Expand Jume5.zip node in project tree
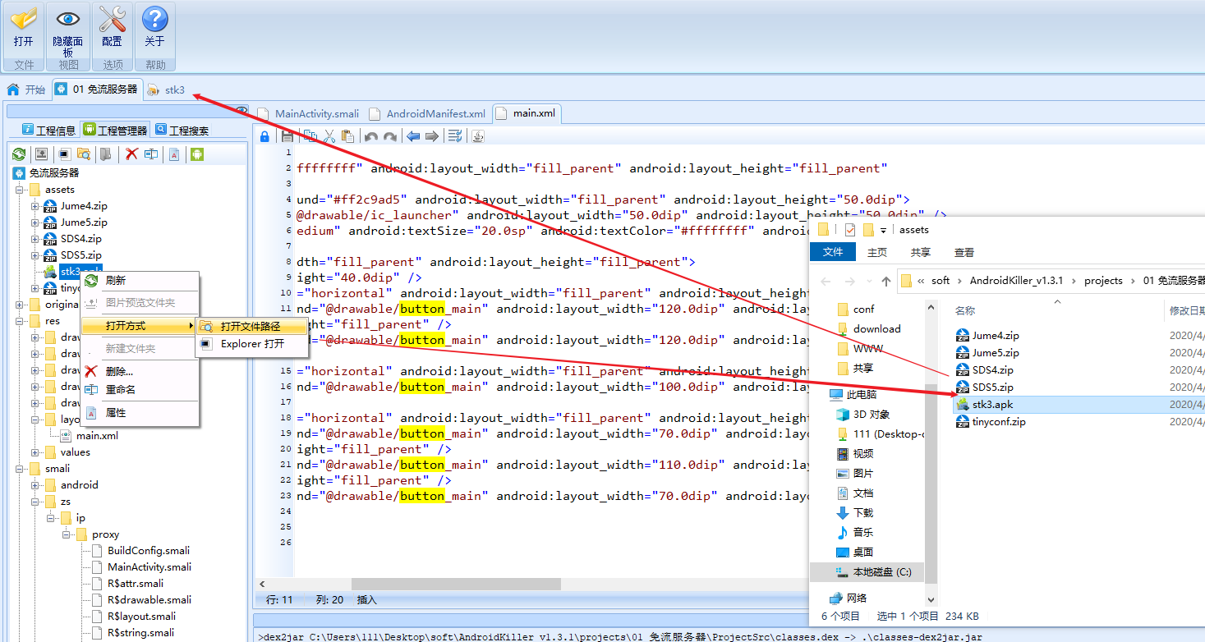This screenshot has width=1205, height=642. coord(35,222)
